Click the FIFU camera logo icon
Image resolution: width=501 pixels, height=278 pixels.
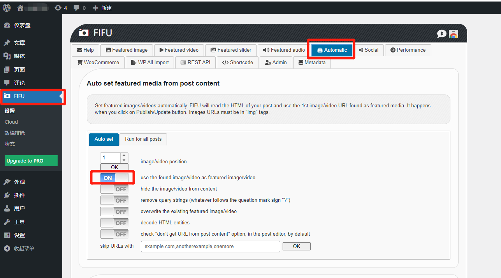tap(84, 33)
